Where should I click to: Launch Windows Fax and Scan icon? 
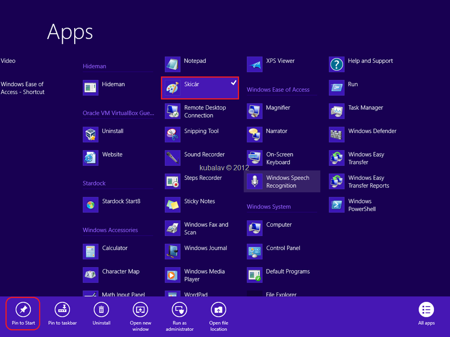pos(172,228)
